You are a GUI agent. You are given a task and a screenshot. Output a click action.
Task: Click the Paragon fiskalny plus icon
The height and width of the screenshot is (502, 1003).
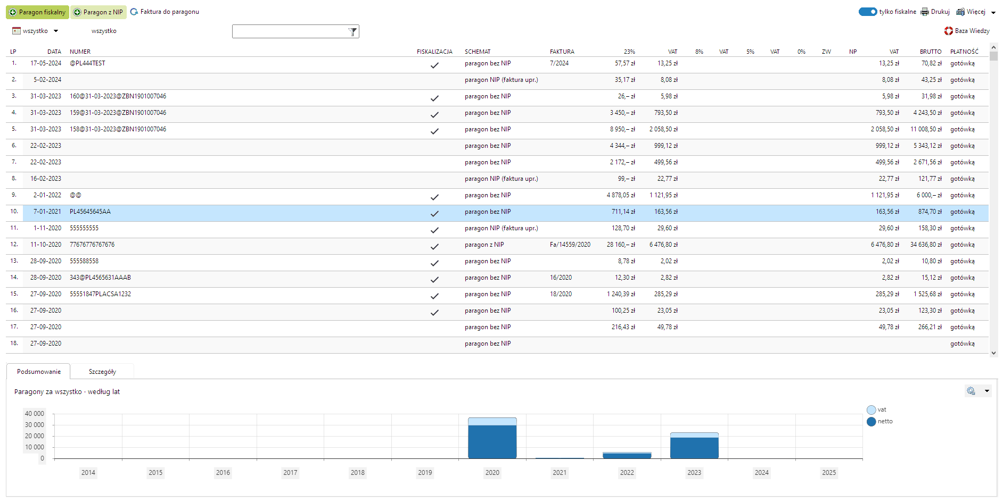tap(13, 12)
